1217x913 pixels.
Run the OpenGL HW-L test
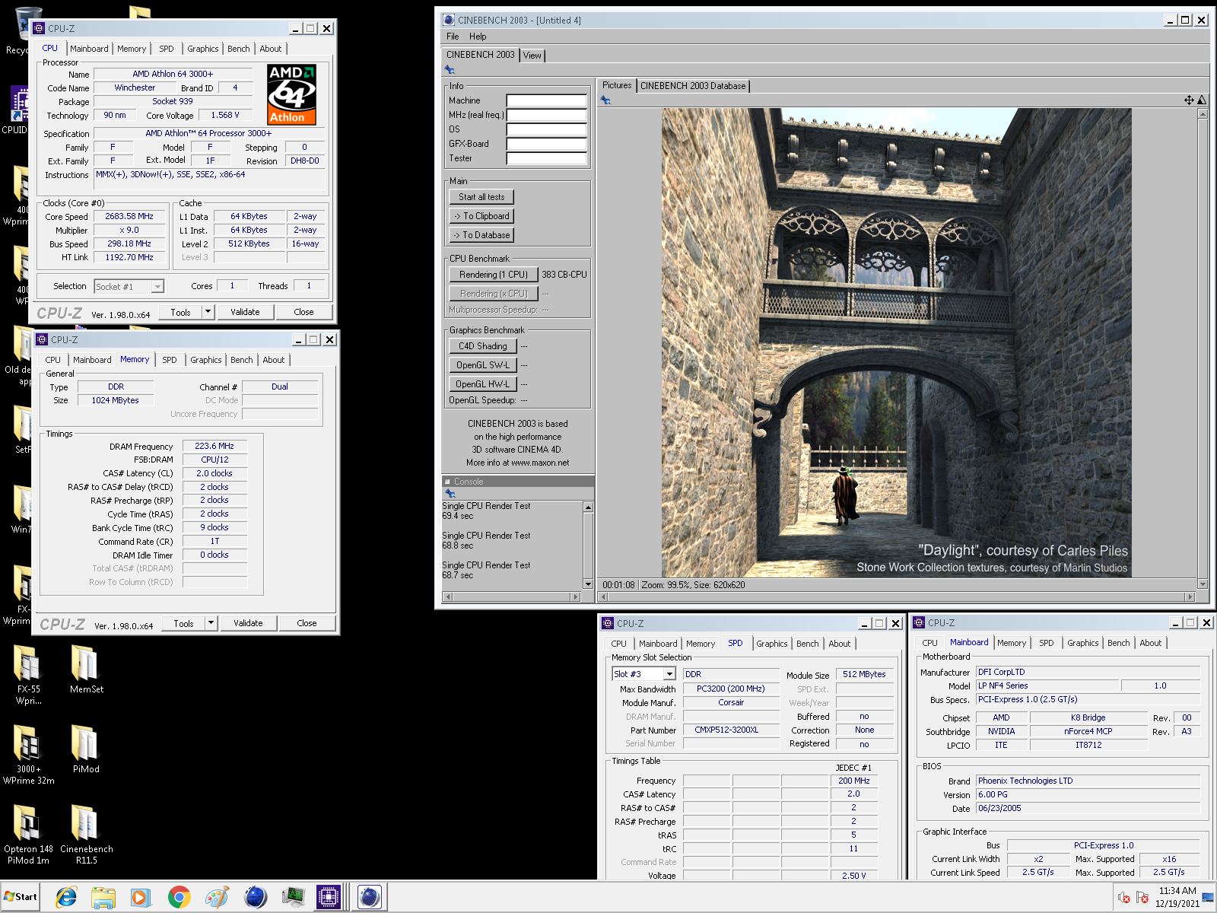(483, 384)
